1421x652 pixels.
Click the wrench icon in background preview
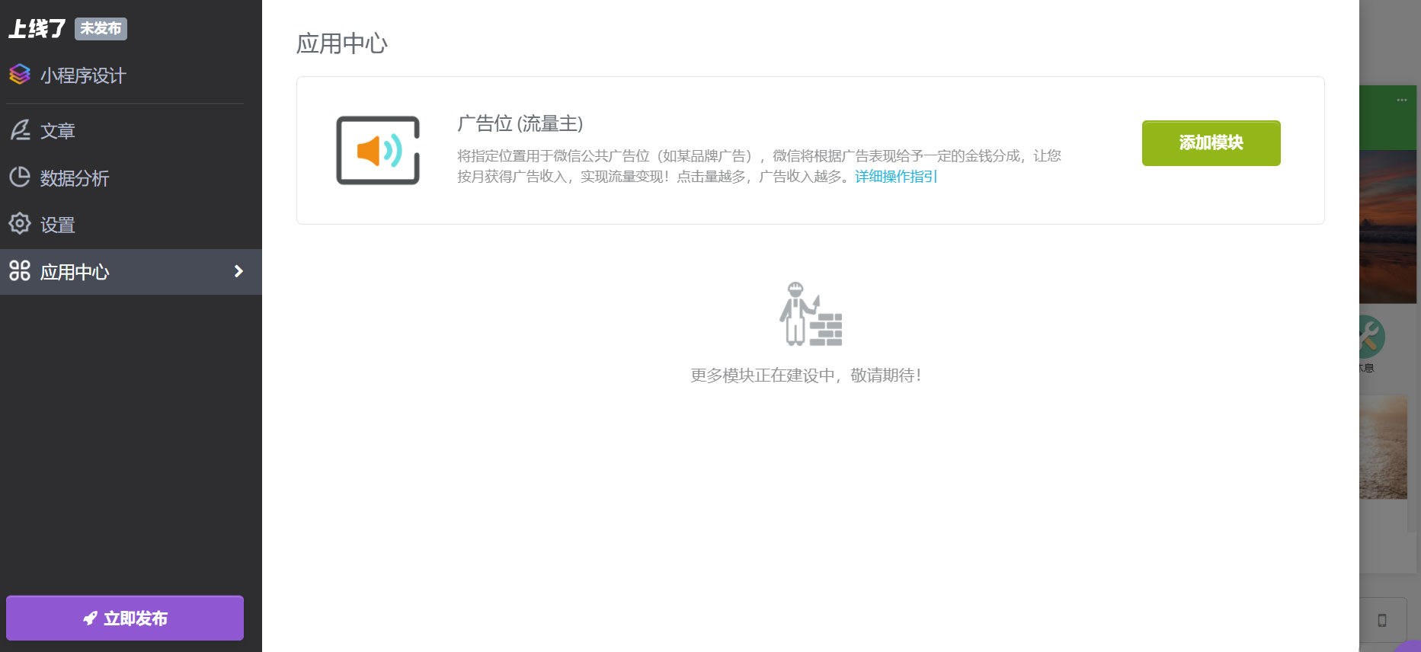(x=1371, y=337)
